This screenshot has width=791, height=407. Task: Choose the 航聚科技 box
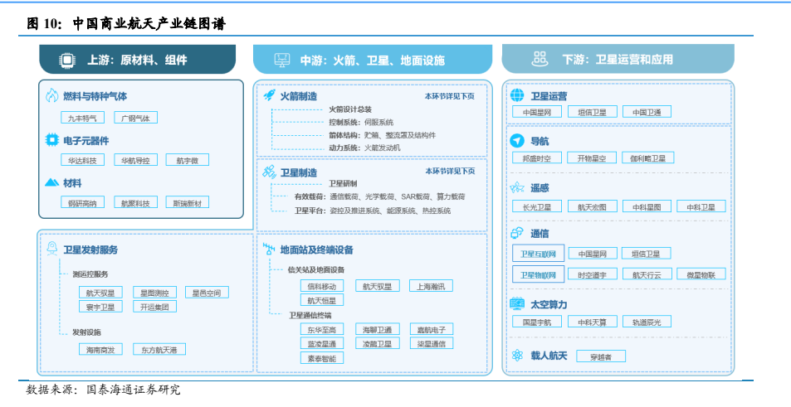135,202
